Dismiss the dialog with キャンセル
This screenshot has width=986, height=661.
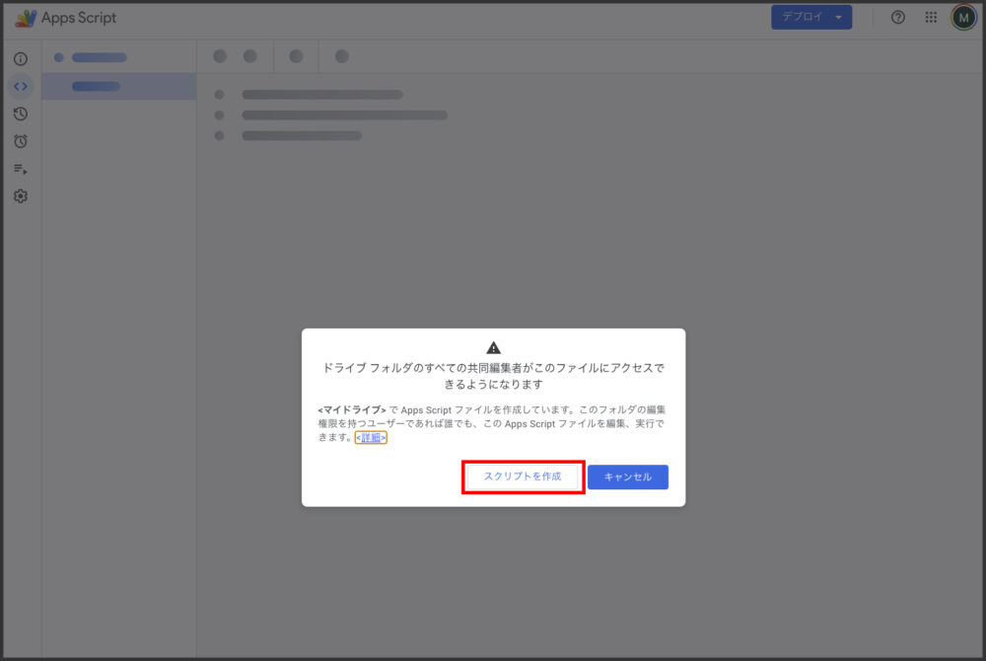point(628,477)
